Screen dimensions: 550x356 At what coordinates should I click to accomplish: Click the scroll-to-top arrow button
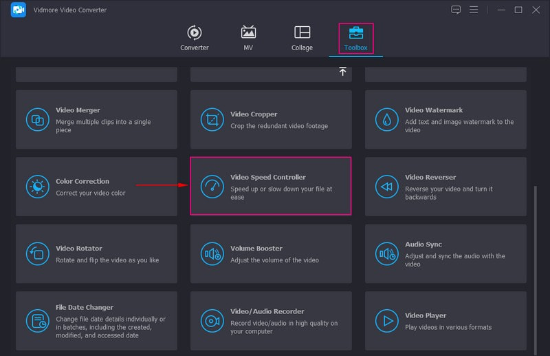(x=342, y=72)
